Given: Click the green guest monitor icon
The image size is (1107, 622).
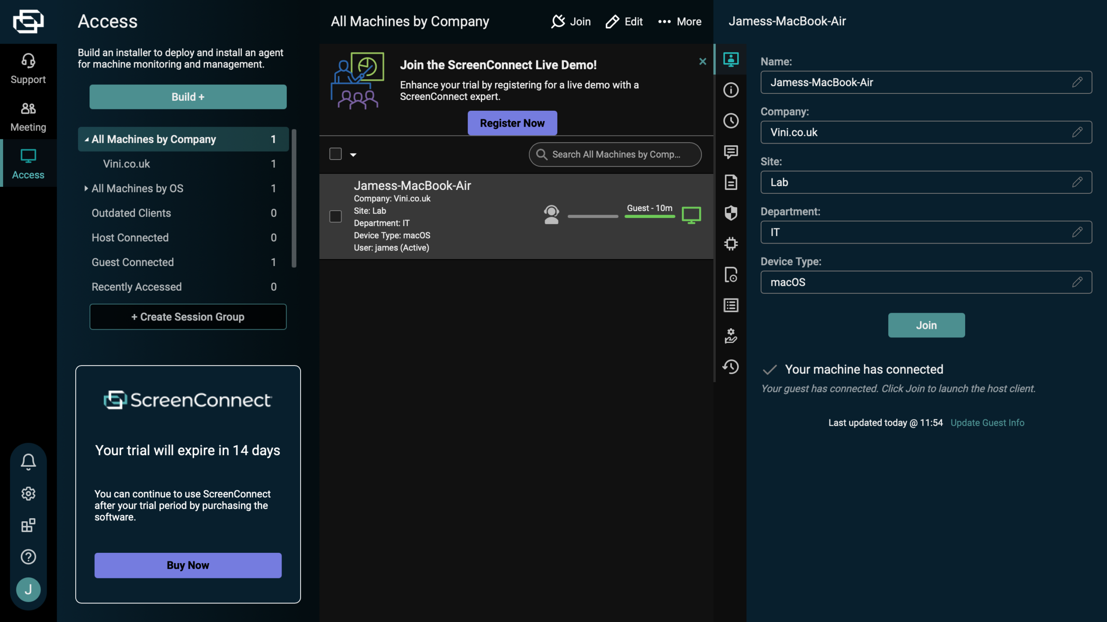Looking at the screenshot, I should click(691, 215).
